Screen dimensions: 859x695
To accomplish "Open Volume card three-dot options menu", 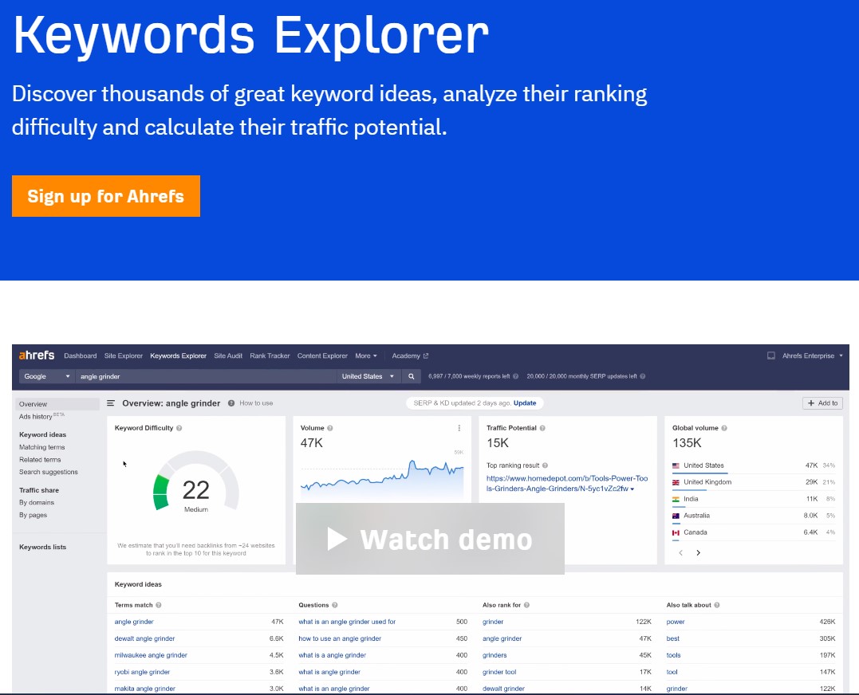I will [x=459, y=428].
